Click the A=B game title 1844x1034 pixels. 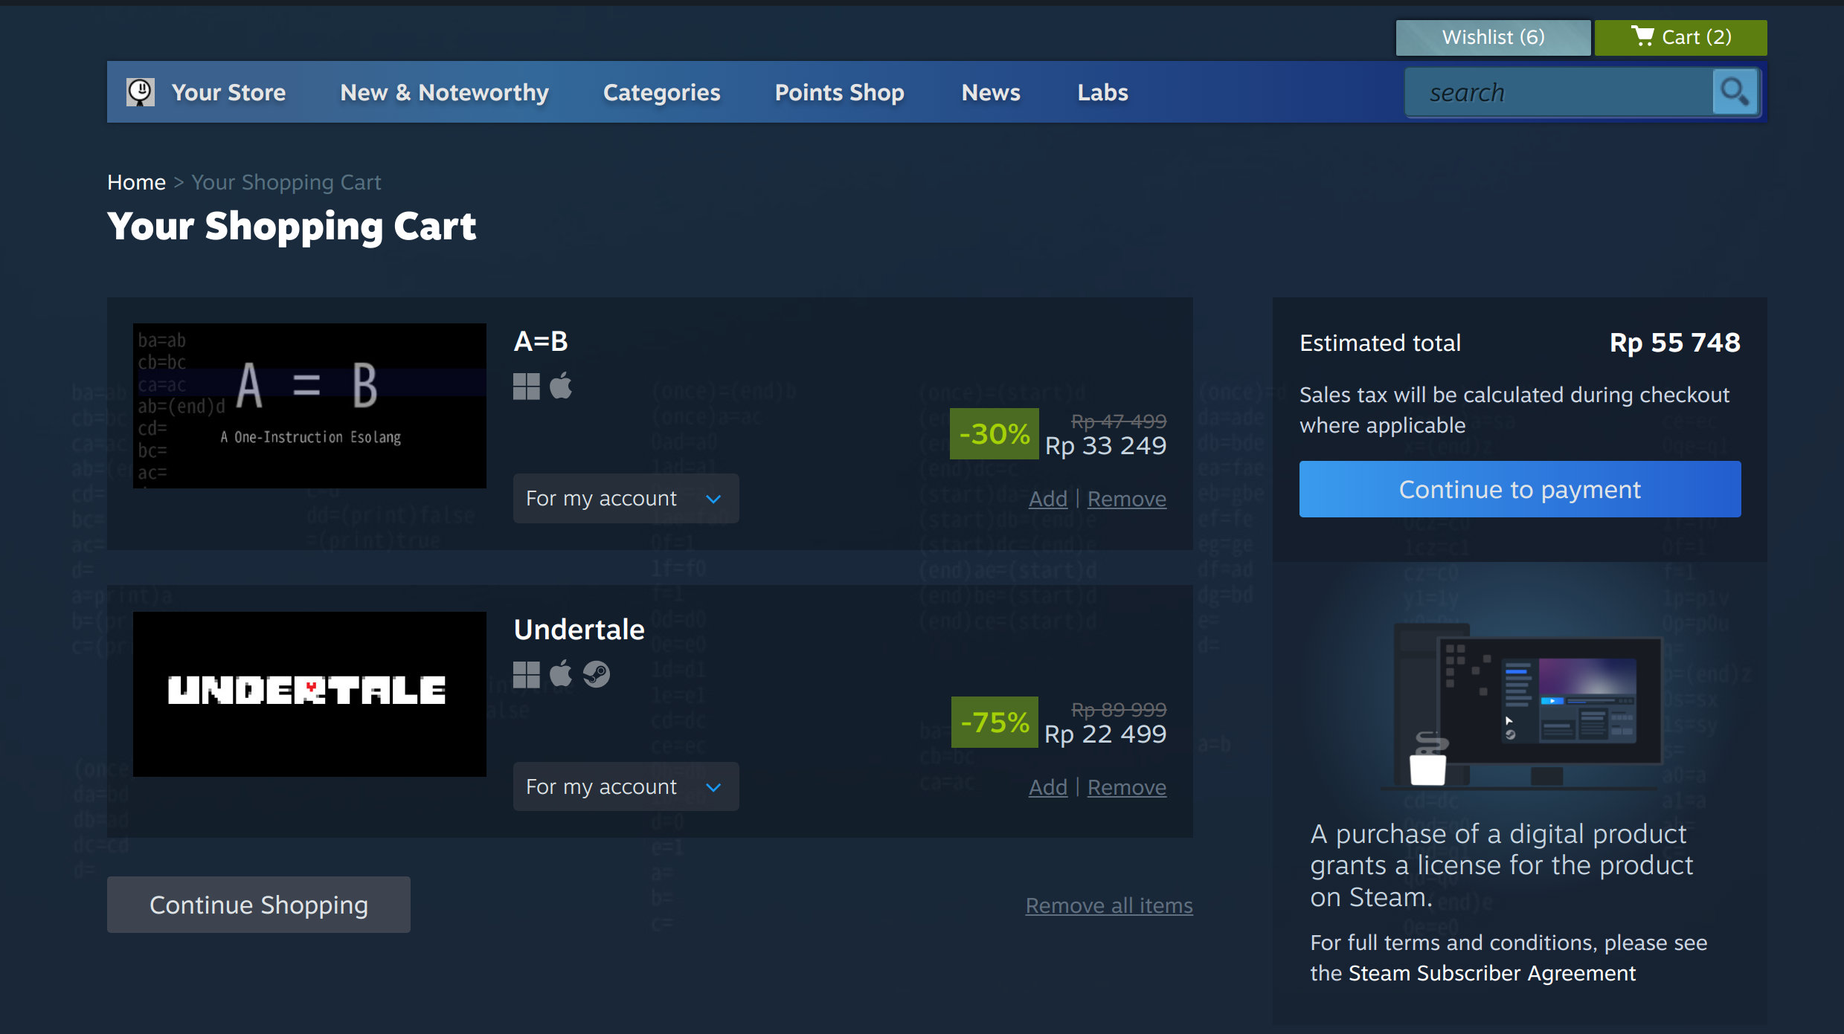[541, 341]
